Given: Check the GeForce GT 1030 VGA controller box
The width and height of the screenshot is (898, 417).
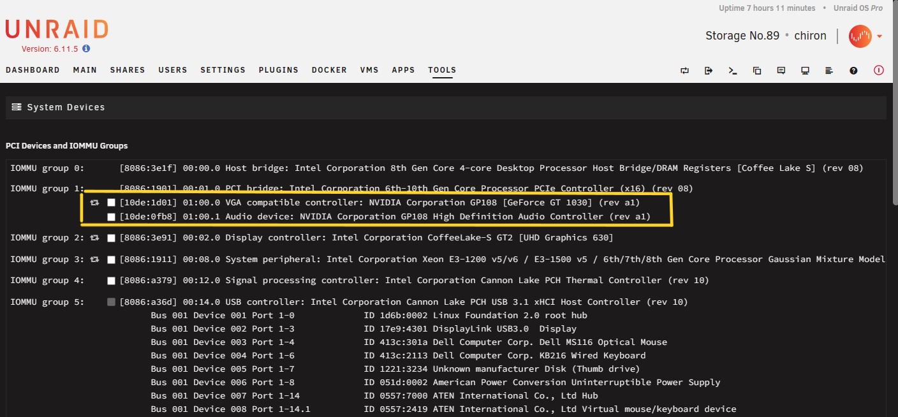Looking at the screenshot, I should (x=112, y=203).
